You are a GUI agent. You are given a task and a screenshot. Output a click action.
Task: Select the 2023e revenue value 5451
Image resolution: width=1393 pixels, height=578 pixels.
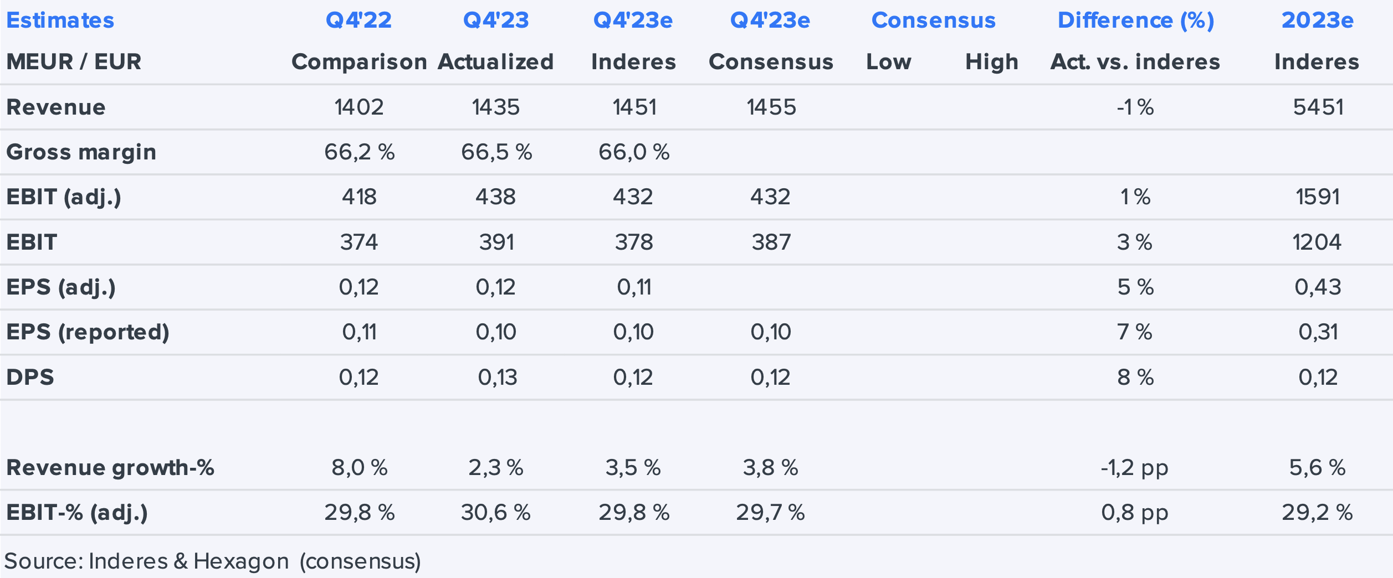click(x=1318, y=107)
